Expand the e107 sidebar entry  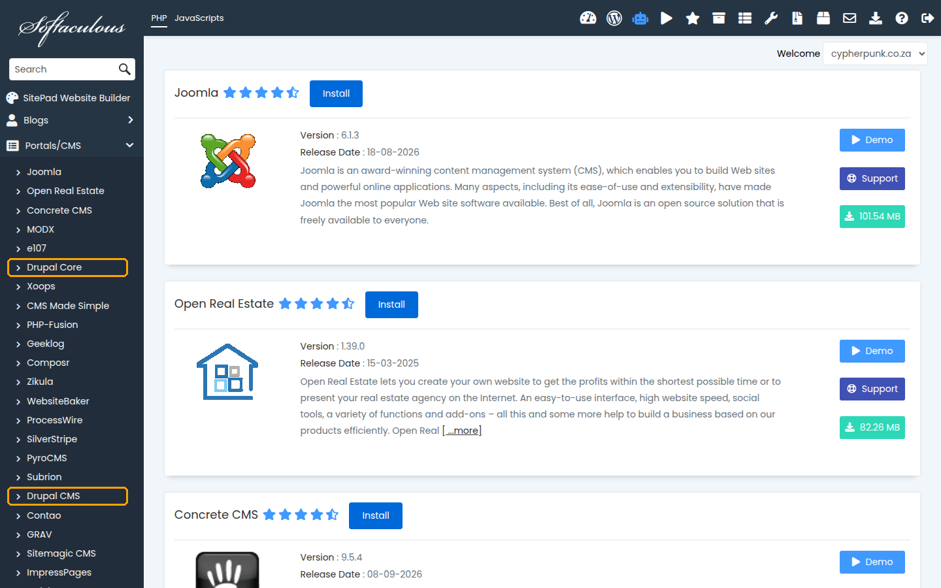coord(37,248)
